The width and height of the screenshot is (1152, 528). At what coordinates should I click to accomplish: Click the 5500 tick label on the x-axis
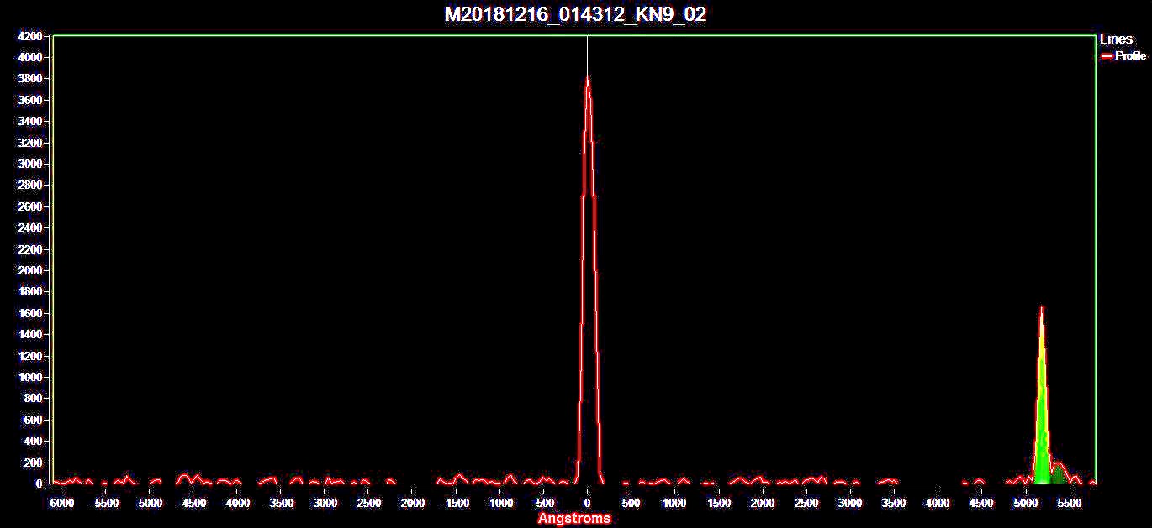[x=1069, y=504]
